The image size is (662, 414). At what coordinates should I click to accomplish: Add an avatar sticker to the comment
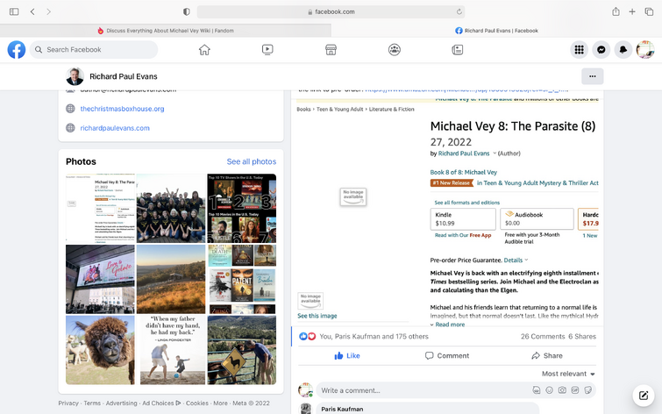coord(537,390)
